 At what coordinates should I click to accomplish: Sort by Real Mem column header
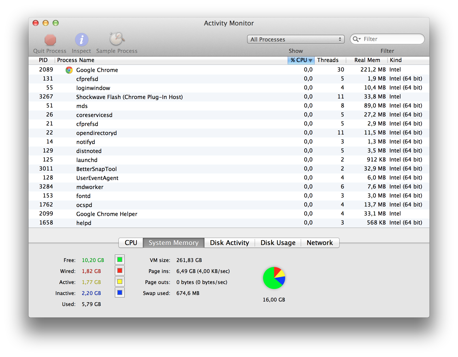[367, 60]
